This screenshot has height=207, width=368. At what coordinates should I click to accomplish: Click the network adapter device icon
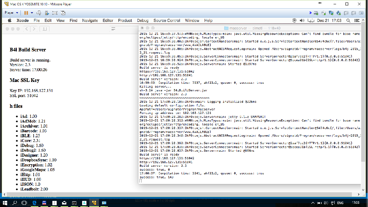coord(331,13)
